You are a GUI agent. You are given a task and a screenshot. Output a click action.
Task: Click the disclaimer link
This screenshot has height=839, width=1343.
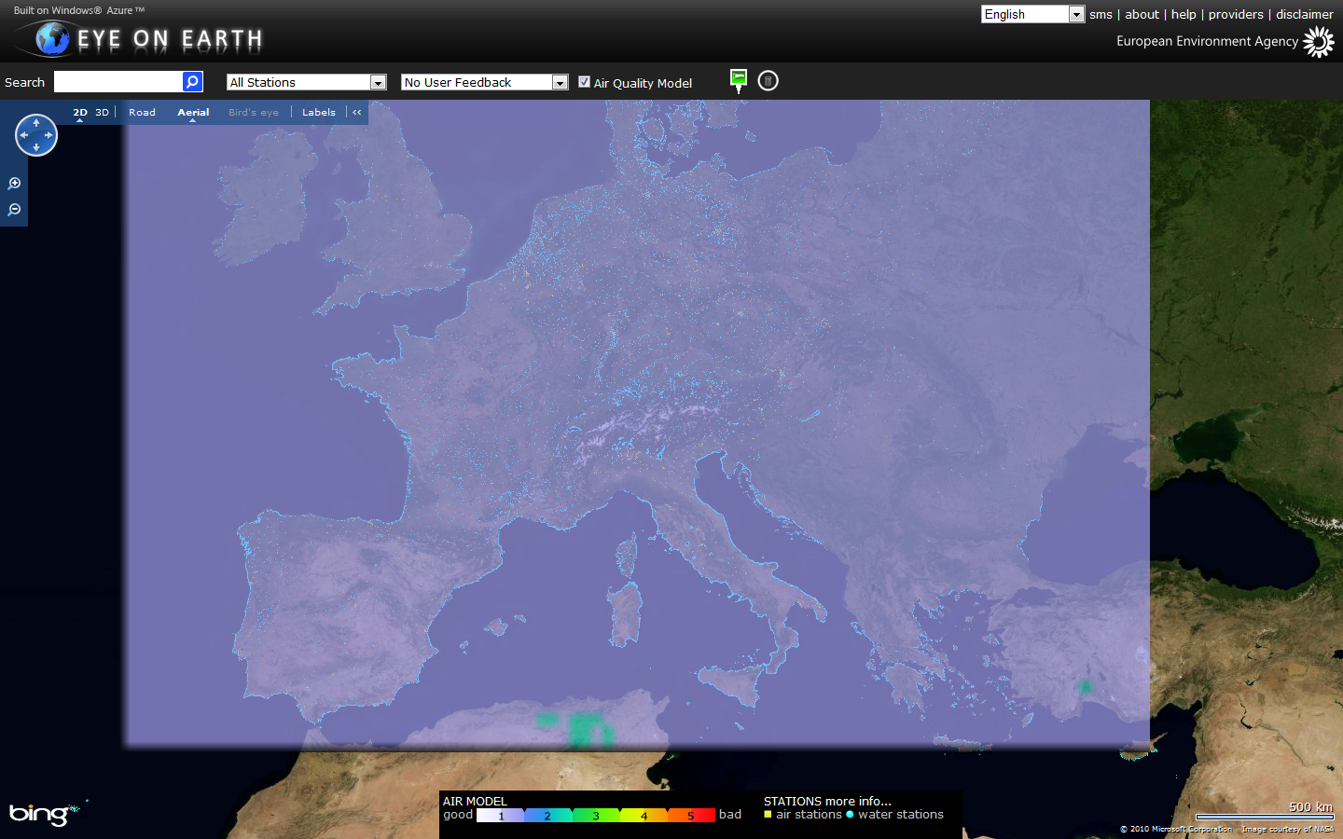pyautogui.click(x=1304, y=14)
